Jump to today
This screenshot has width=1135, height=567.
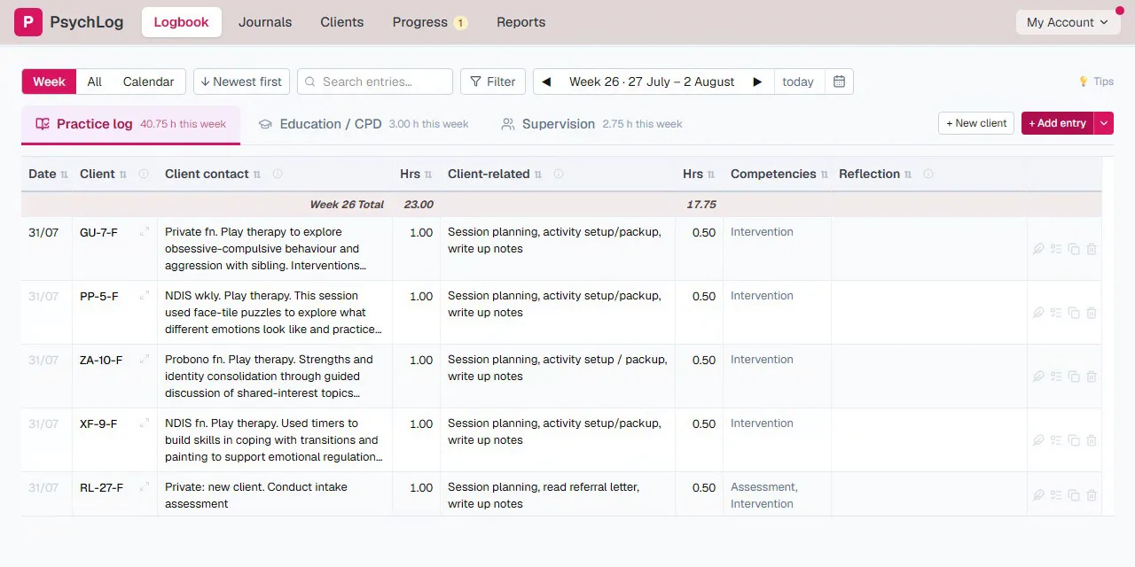click(798, 82)
